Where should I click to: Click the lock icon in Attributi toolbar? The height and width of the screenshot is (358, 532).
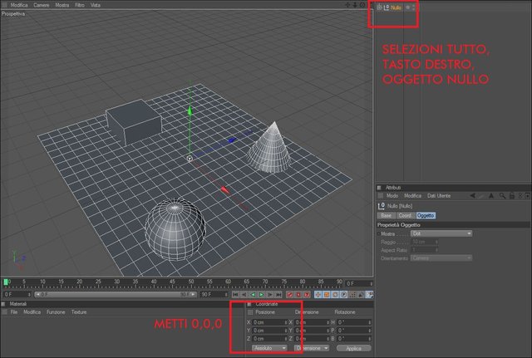pos(512,195)
